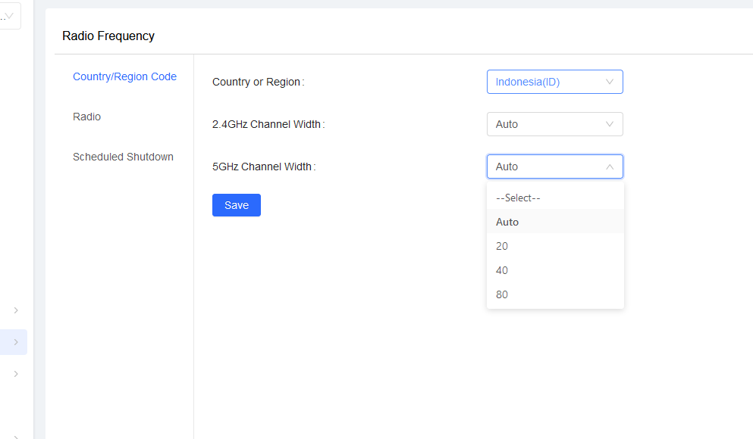Collapse the 5GHz Channel Width dropdown
This screenshot has height=439, width=753.
[x=554, y=167]
